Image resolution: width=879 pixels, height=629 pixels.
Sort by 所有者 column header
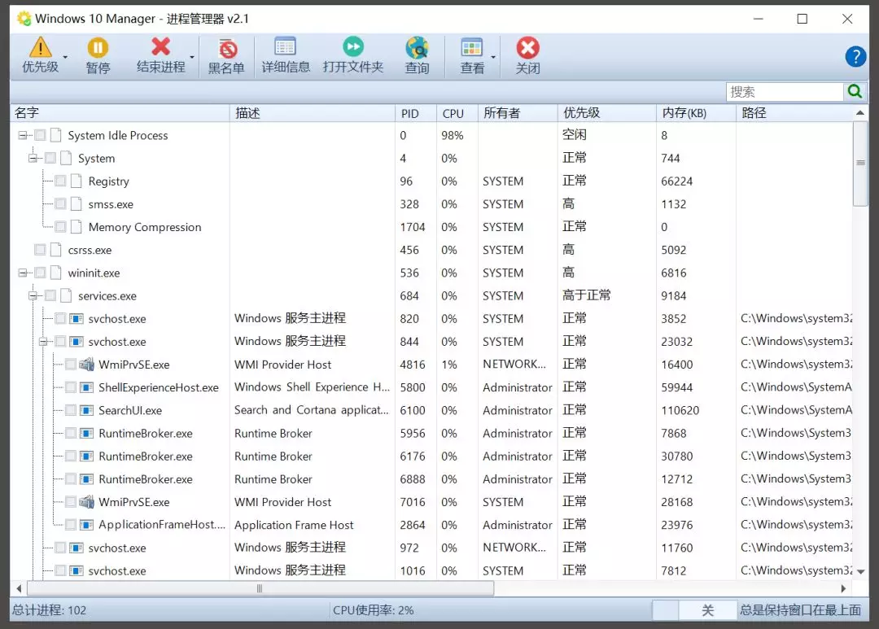click(x=518, y=112)
